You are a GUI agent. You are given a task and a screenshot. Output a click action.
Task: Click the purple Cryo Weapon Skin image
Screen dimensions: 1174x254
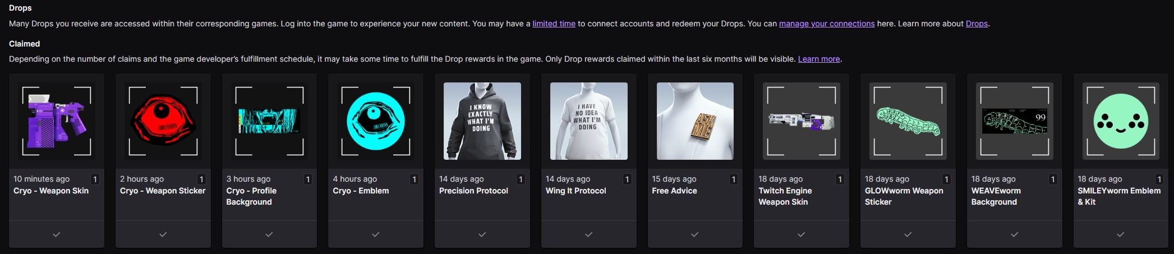click(56, 121)
